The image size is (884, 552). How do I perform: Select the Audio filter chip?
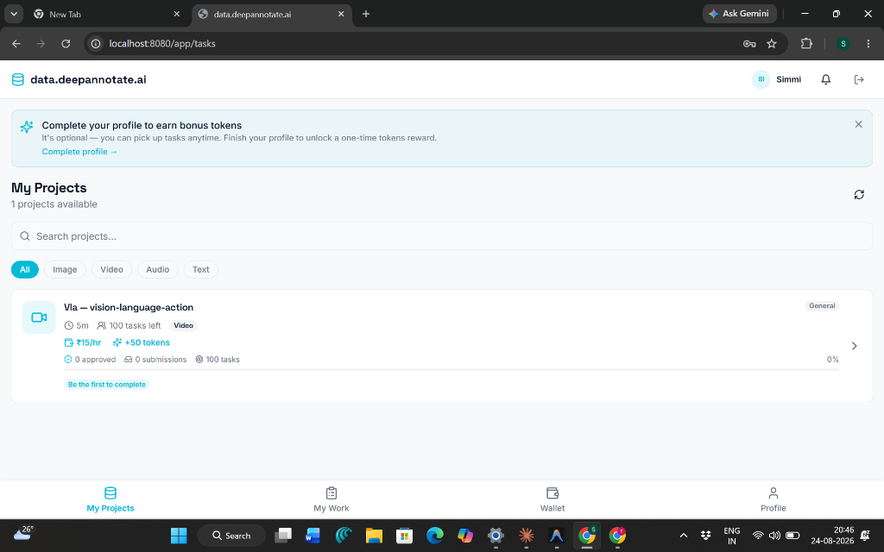[x=157, y=270]
